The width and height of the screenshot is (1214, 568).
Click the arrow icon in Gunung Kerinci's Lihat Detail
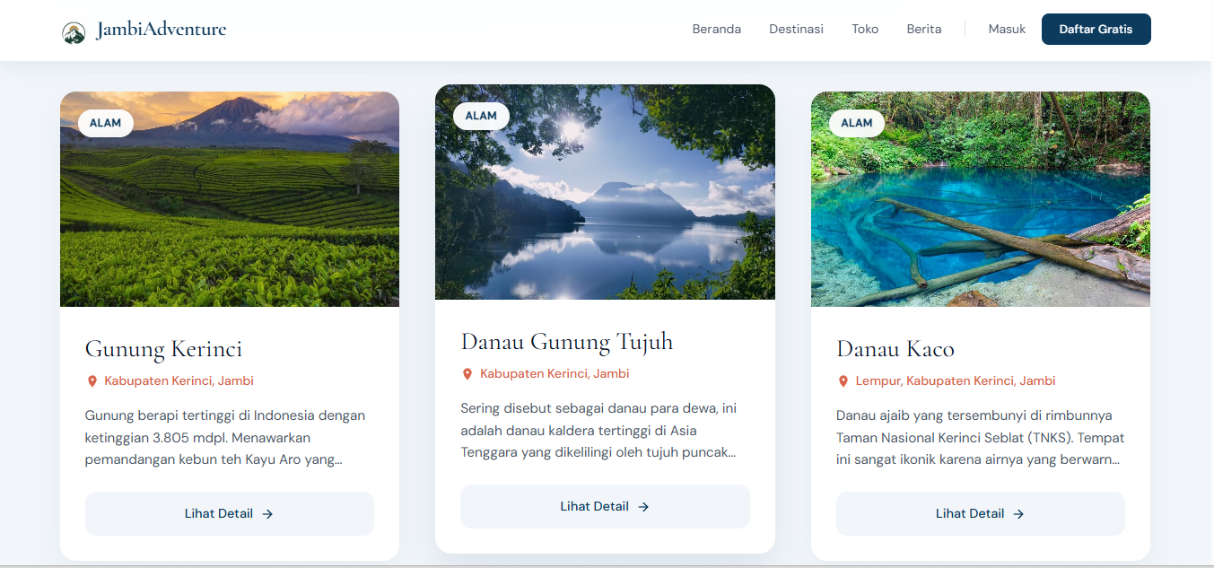(267, 514)
